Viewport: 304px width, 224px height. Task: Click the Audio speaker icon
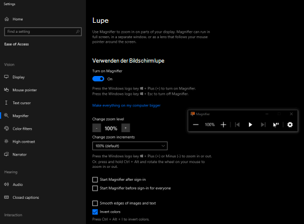click(x=6, y=184)
